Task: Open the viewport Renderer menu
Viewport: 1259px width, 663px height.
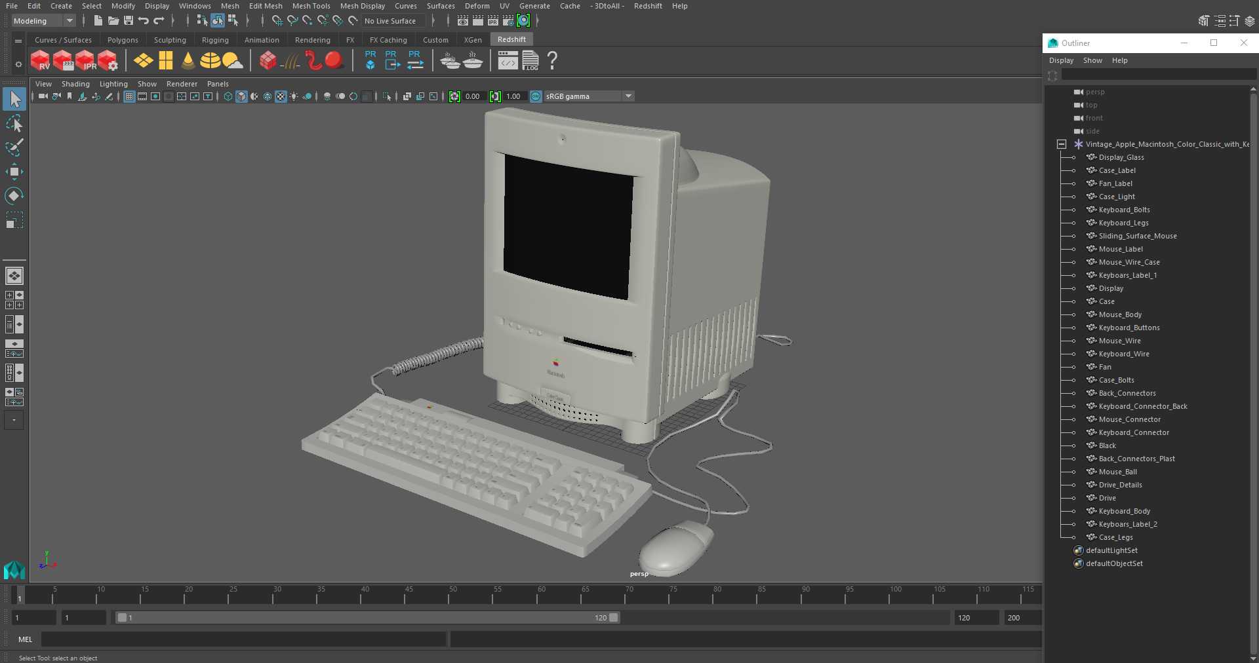Action: pos(182,84)
